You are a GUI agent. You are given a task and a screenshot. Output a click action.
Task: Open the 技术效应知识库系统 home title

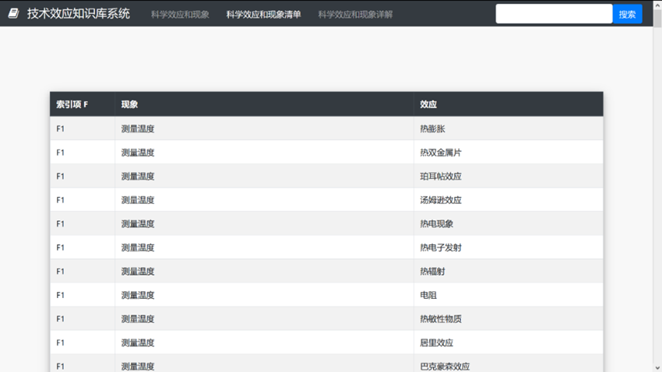(79, 13)
